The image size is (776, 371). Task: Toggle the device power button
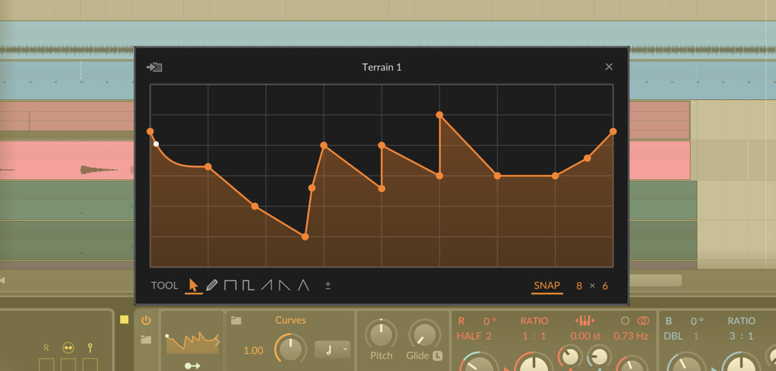coord(145,320)
